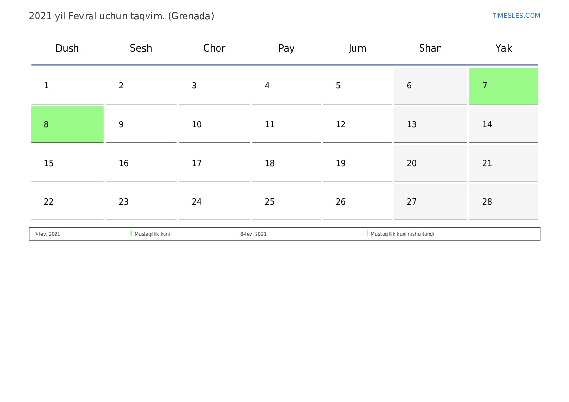Viewport: 569px width, 402px height.
Task: Select the Chor weekday header
Action: 214,48
